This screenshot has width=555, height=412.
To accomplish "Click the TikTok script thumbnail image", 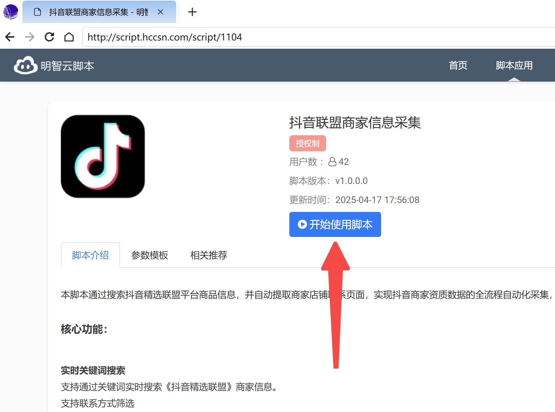I will point(103,156).
